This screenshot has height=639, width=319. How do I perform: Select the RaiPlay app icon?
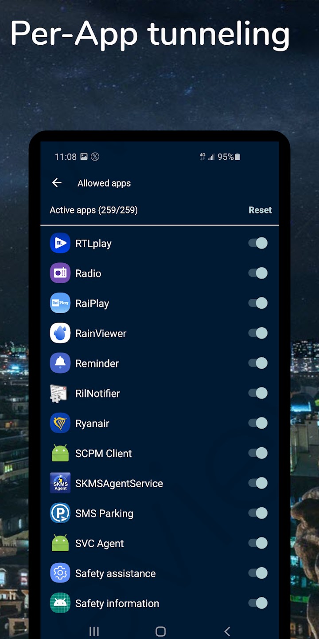(60, 304)
